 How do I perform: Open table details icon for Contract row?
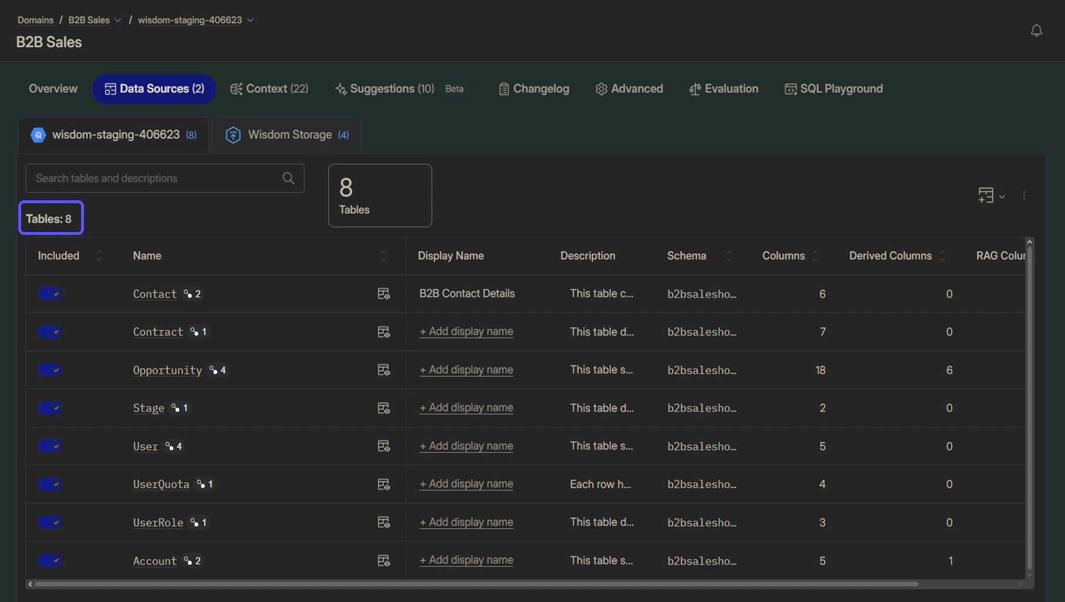coord(384,332)
